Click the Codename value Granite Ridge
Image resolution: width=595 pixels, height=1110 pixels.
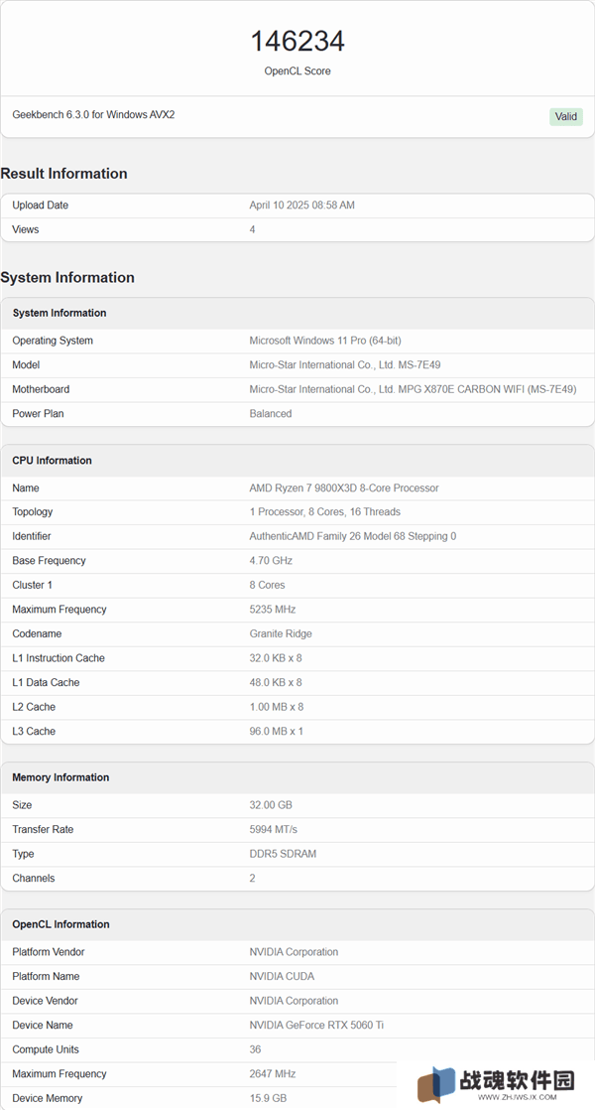coord(281,633)
